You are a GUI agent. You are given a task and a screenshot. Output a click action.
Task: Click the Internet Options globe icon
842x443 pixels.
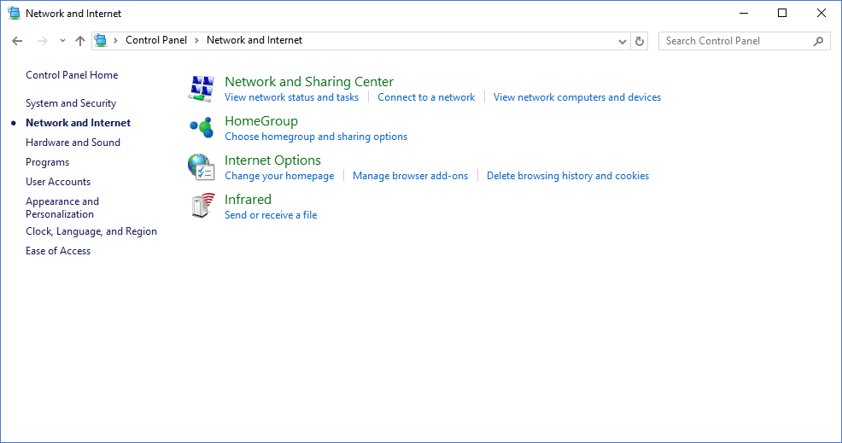point(201,166)
